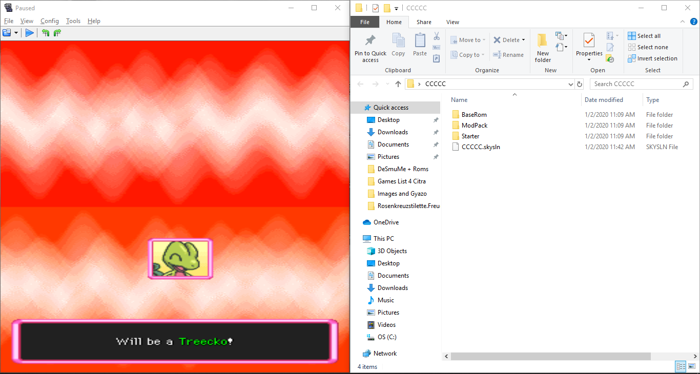Image resolution: width=700 pixels, height=374 pixels.
Task: Open the Copy to dropdown
Action: [468, 55]
